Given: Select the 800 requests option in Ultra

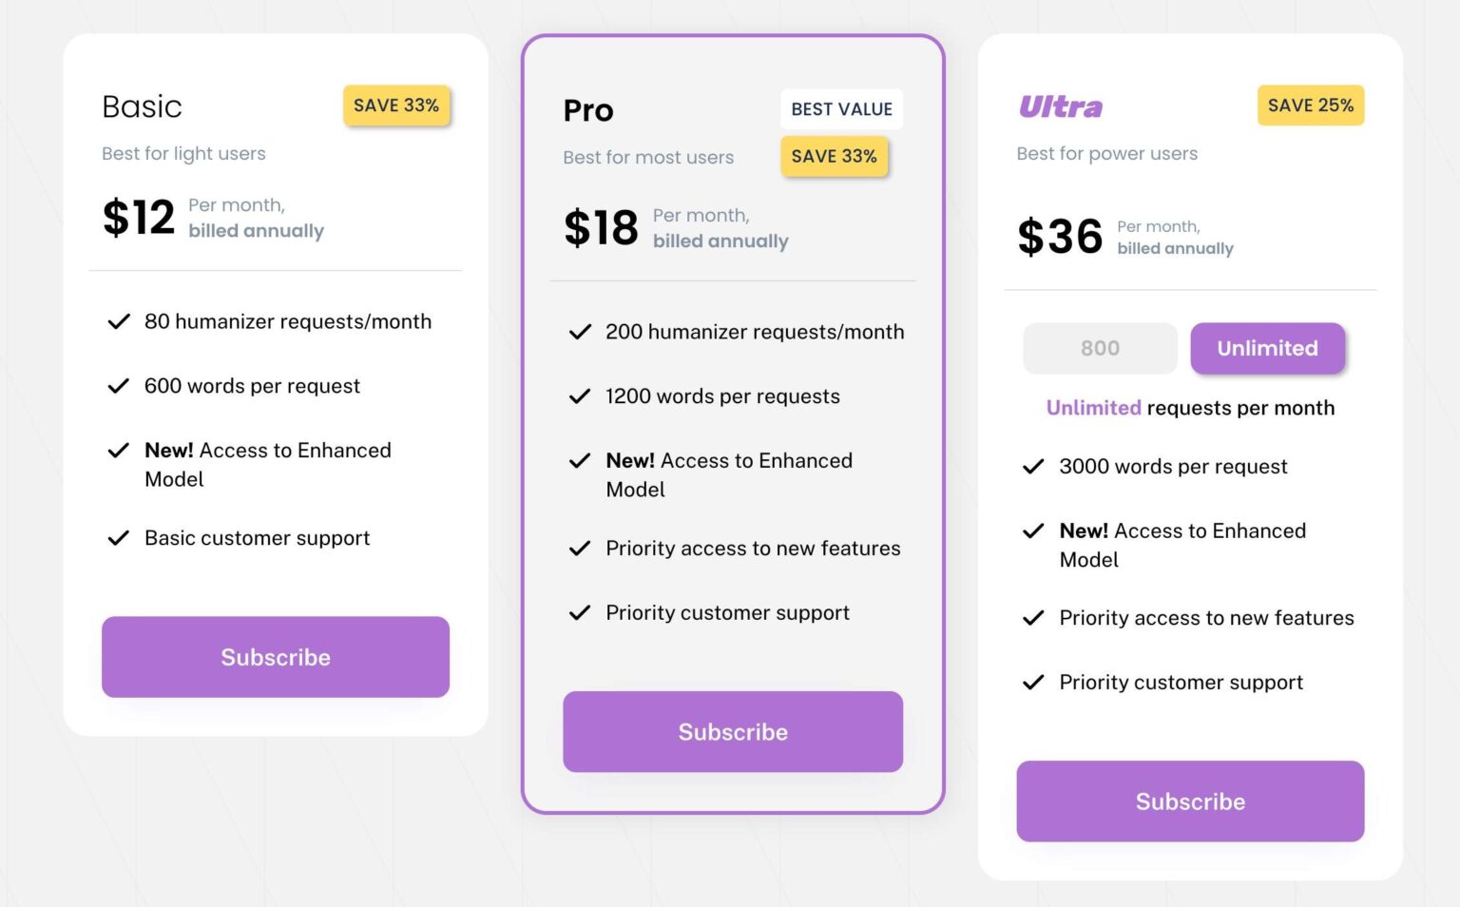Looking at the screenshot, I should coord(1100,348).
